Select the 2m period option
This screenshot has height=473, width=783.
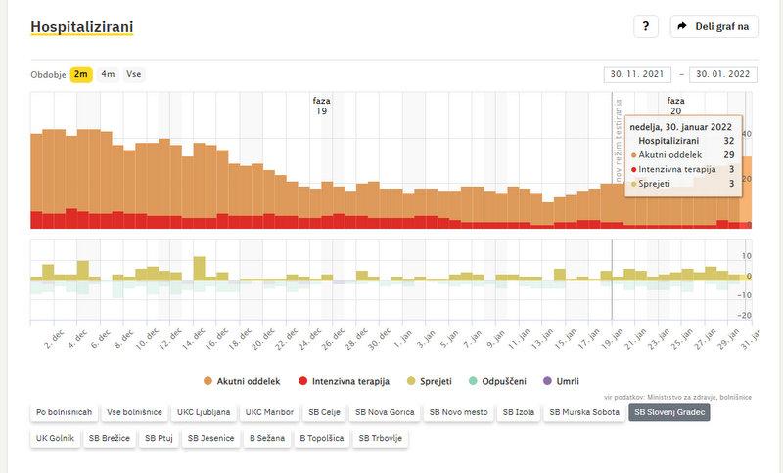81,74
